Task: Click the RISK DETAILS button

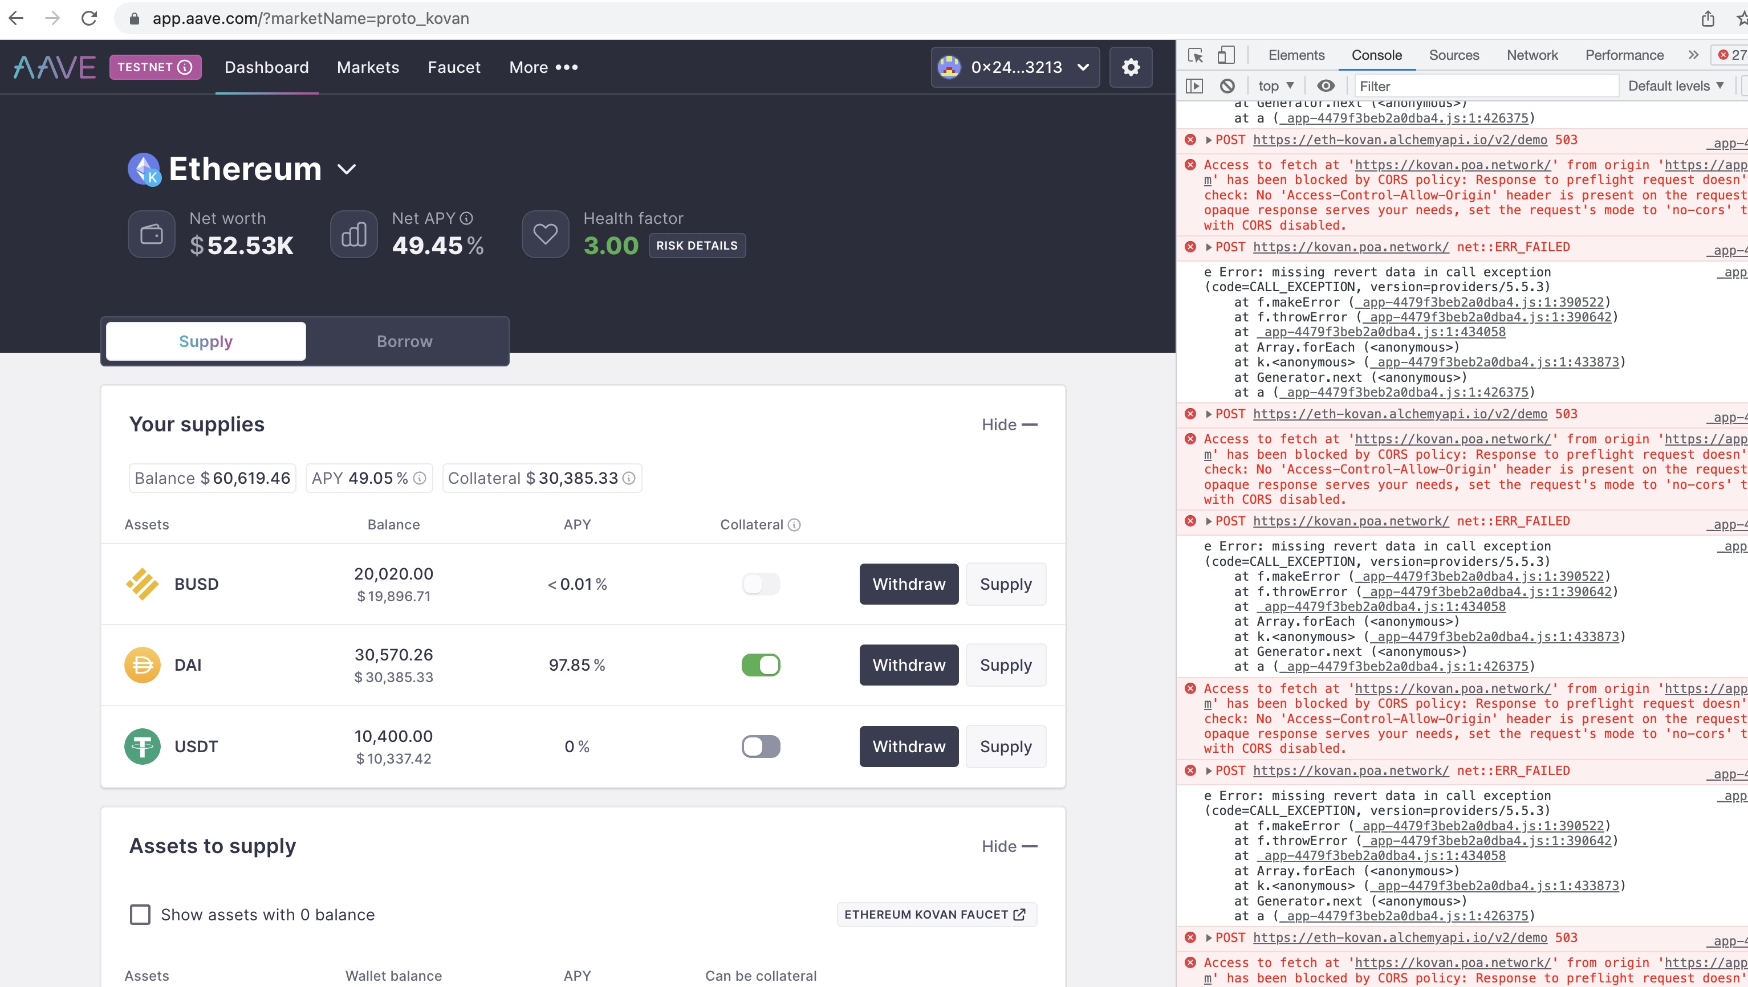Action: (x=697, y=246)
